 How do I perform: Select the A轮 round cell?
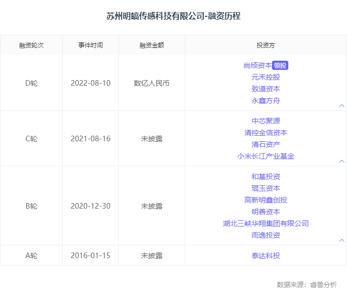pos(31,256)
